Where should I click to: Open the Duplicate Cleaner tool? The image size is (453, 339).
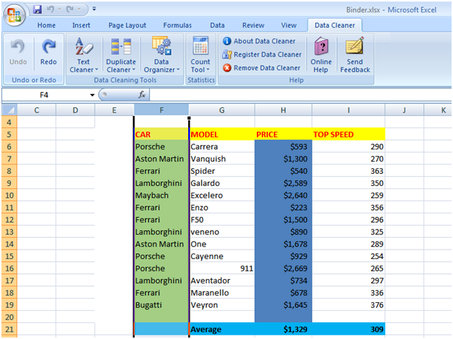[x=120, y=55]
